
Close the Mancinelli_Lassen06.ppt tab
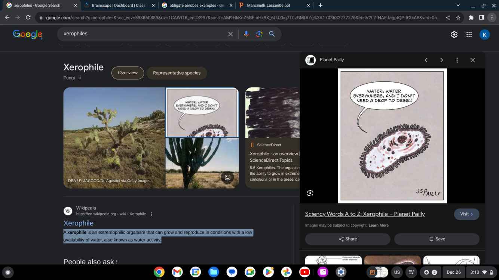coord(308,6)
